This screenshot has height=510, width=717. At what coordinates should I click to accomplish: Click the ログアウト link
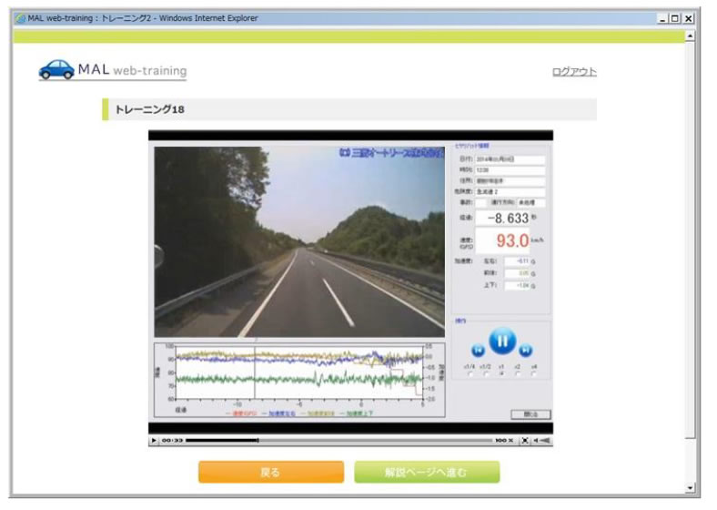574,72
